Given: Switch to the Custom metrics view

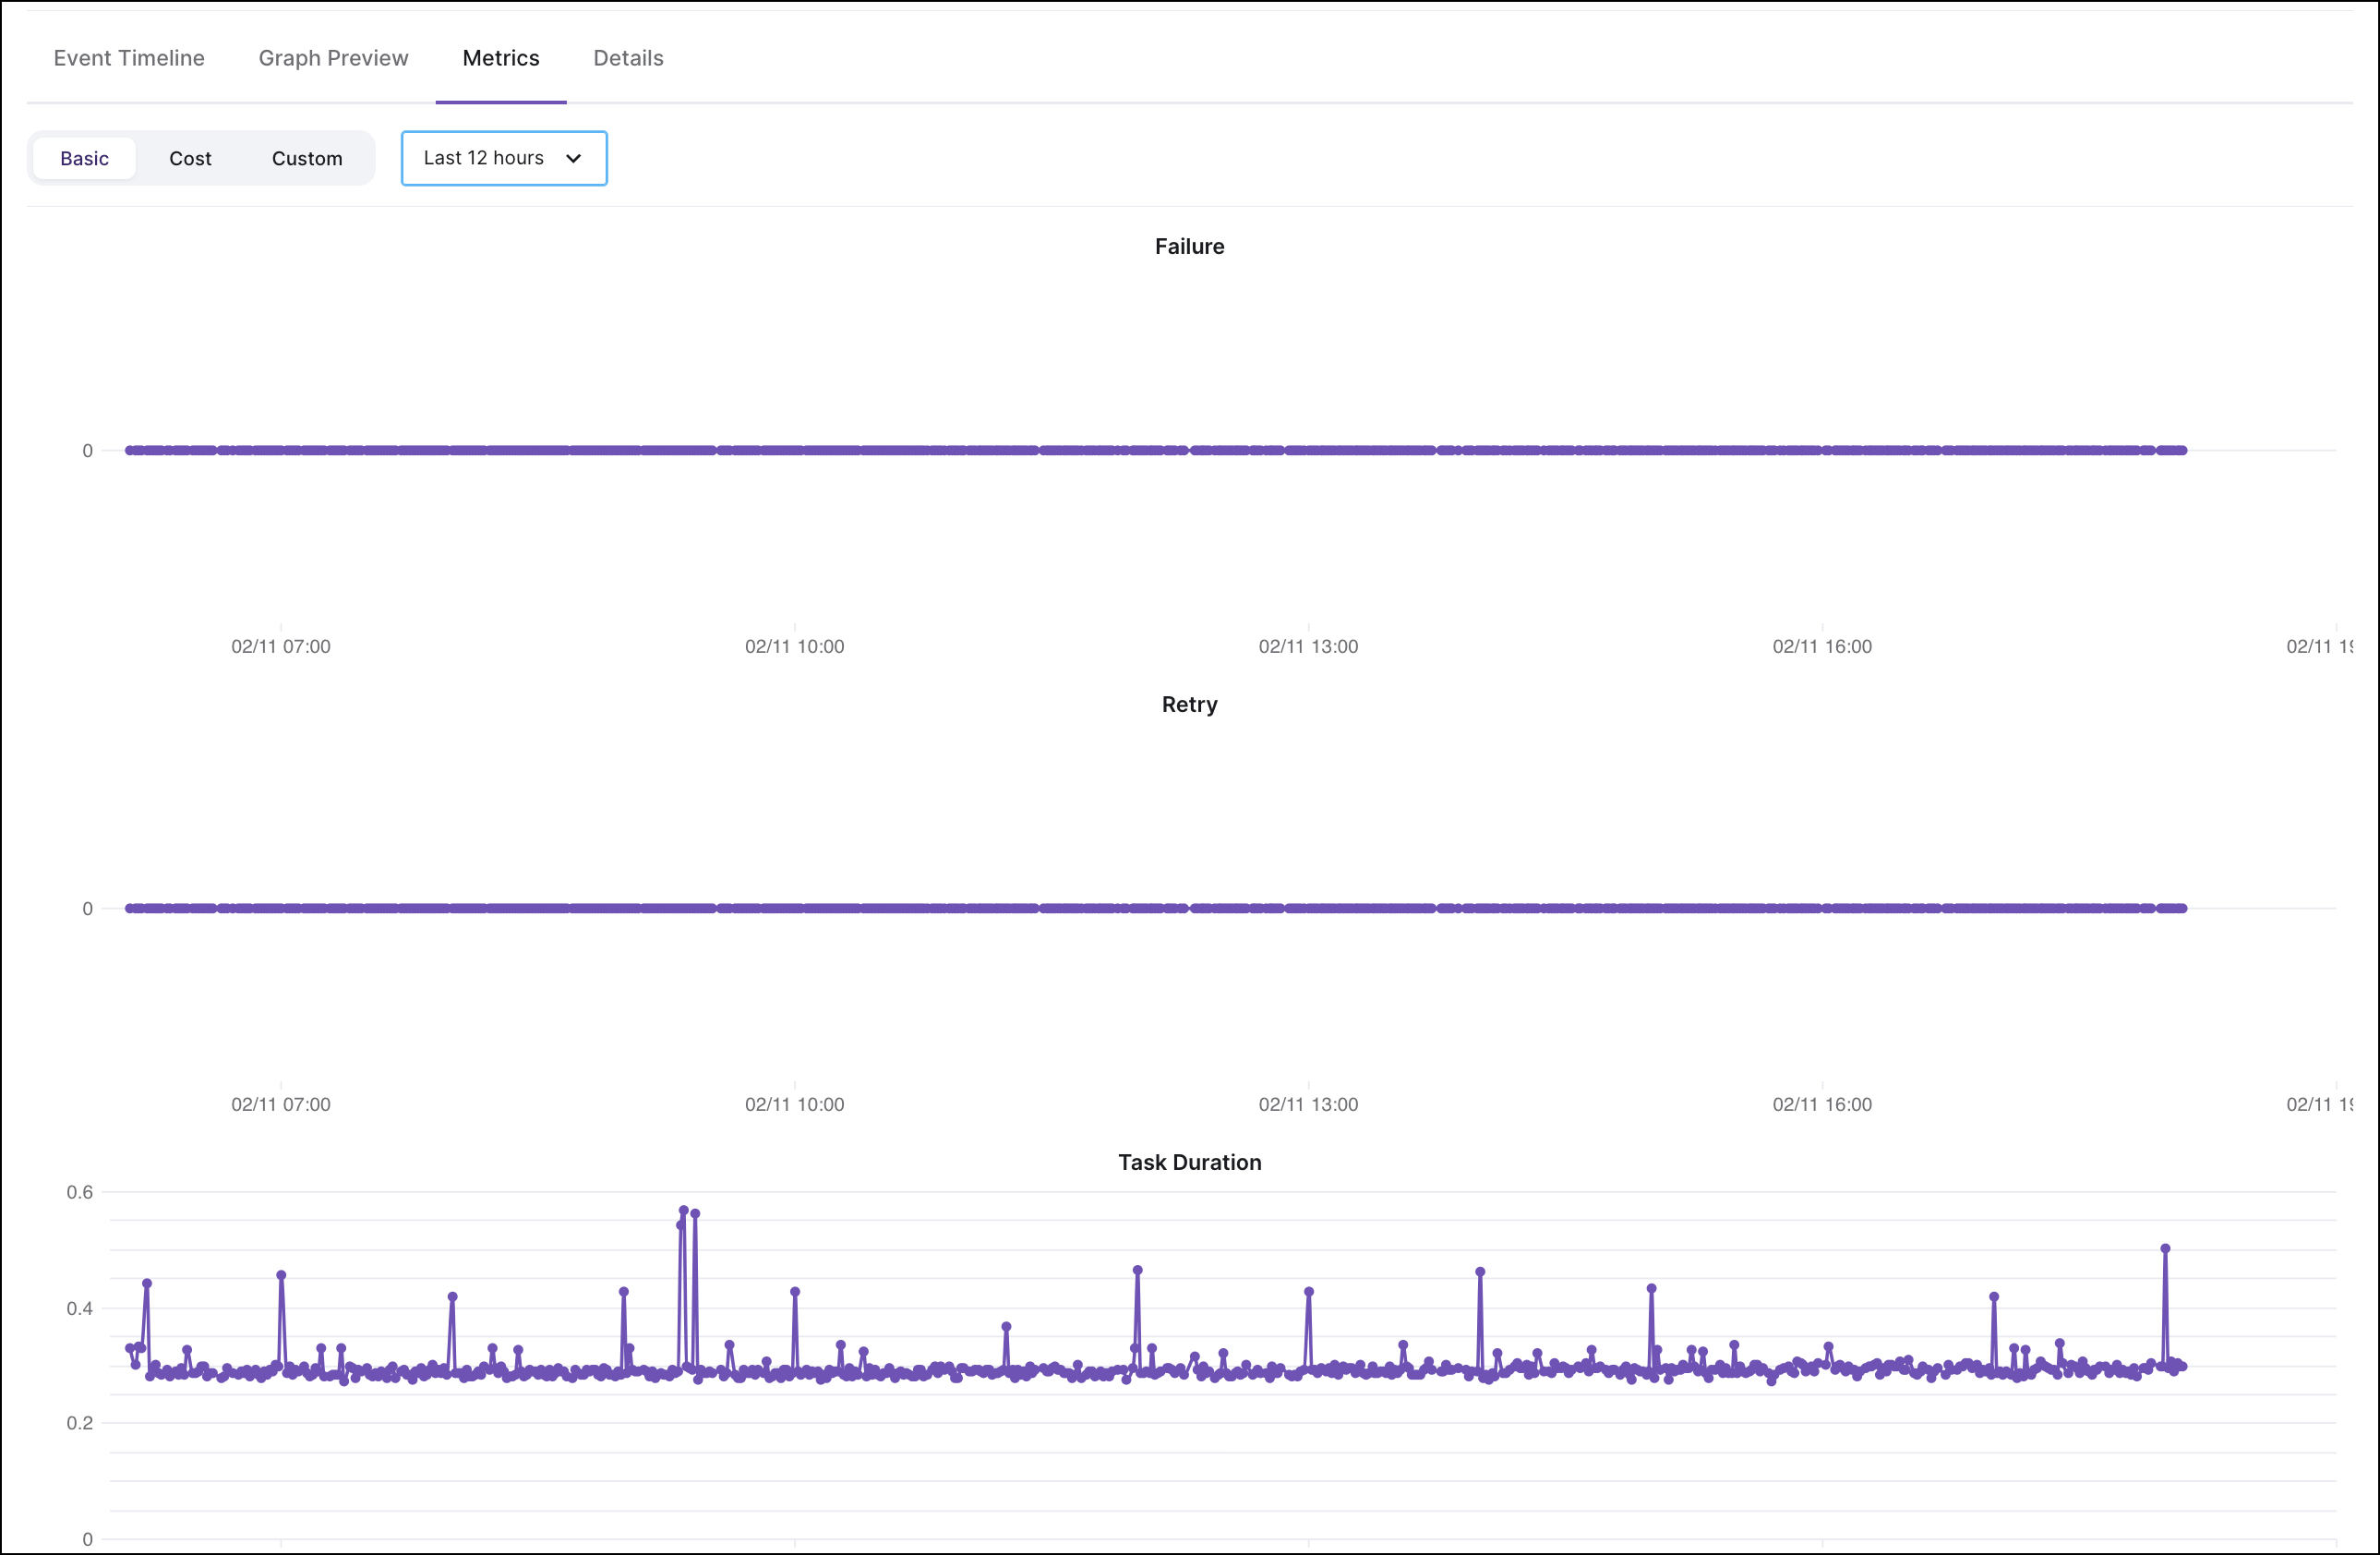Looking at the screenshot, I should coord(306,158).
